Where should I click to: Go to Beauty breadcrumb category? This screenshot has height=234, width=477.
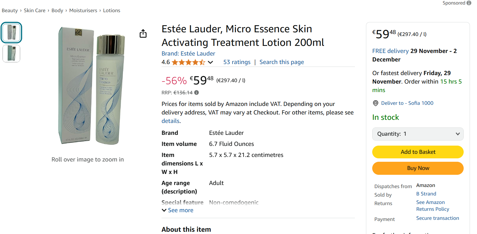pyautogui.click(x=10, y=10)
